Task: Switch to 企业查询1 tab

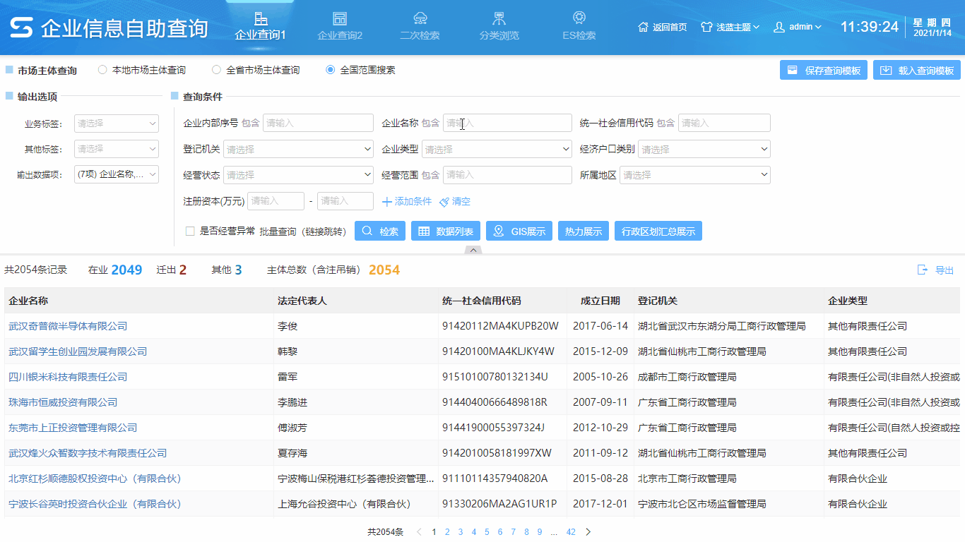Action: [261, 26]
